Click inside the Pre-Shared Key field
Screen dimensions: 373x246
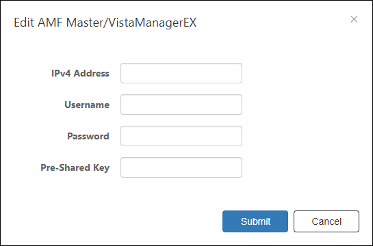pyautogui.click(x=181, y=167)
